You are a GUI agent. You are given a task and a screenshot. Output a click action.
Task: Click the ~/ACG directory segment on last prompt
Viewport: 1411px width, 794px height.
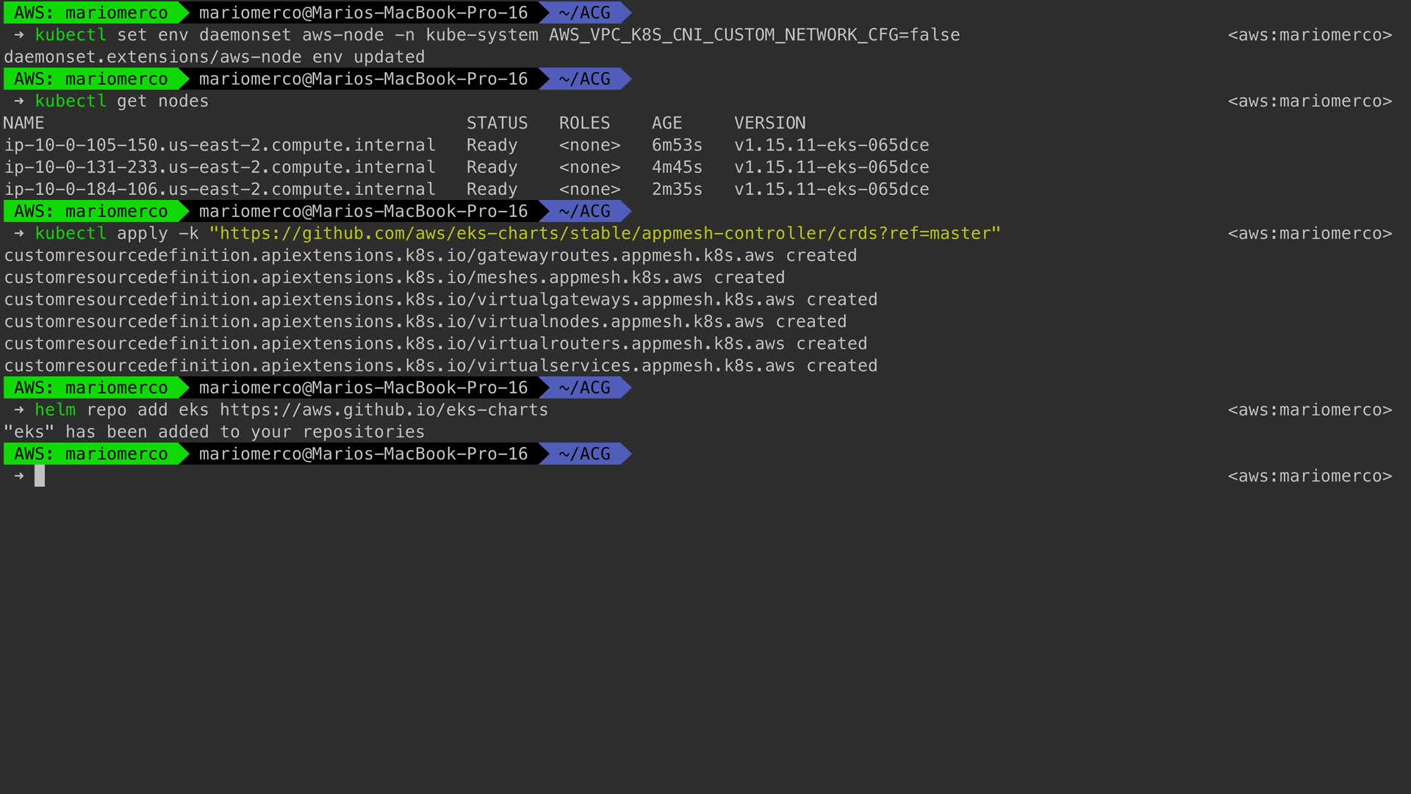tap(584, 454)
